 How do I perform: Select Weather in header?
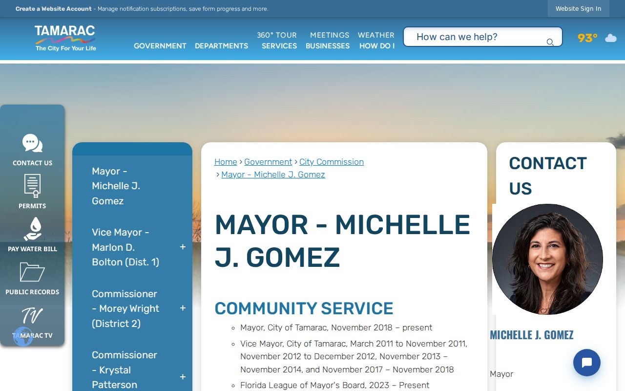pyautogui.click(x=376, y=35)
